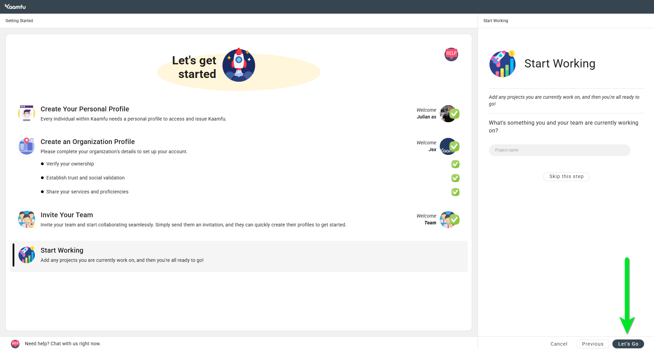This screenshot has height=349, width=654.
Task: Click the Kaamfu logo in header
Action: pyautogui.click(x=15, y=6)
